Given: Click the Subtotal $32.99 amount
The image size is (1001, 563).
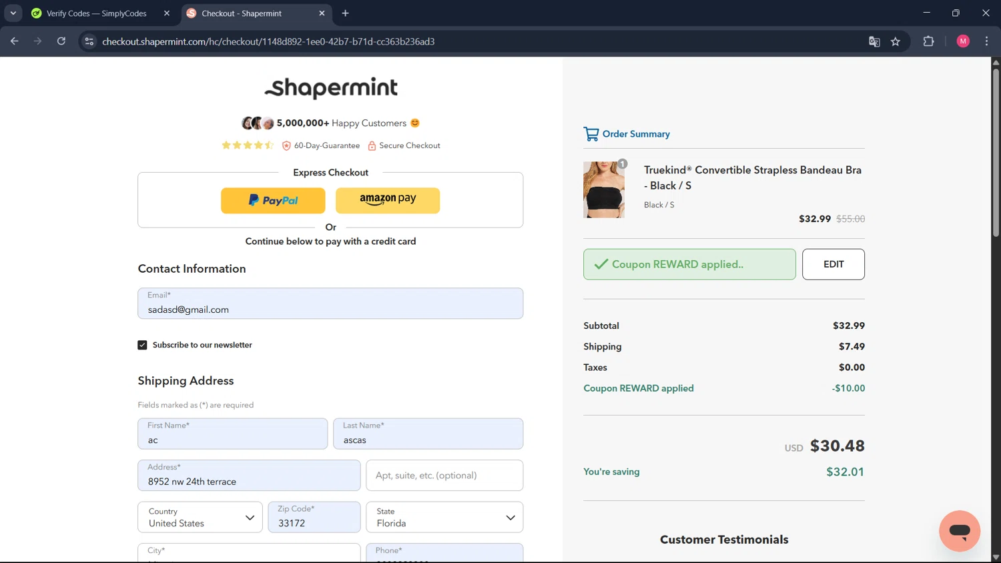Looking at the screenshot, I should [849, 326].
